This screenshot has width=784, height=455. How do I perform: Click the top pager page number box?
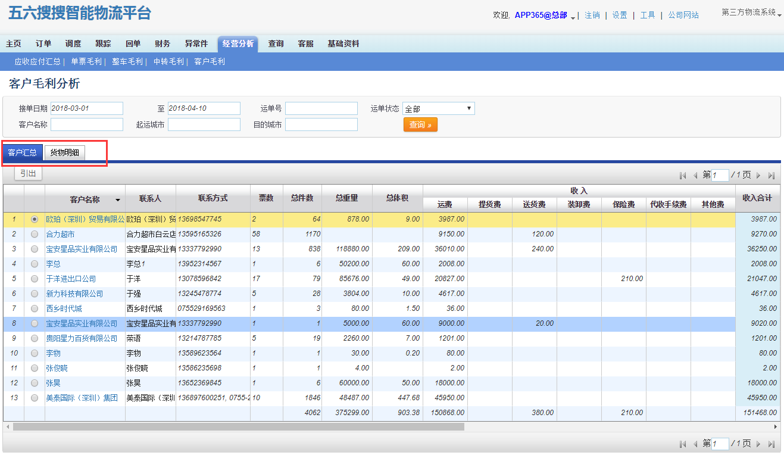click(x=720, y=176)
